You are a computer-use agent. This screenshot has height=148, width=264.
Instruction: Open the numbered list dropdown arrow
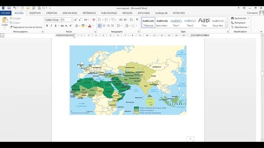(x=109, y=20)
